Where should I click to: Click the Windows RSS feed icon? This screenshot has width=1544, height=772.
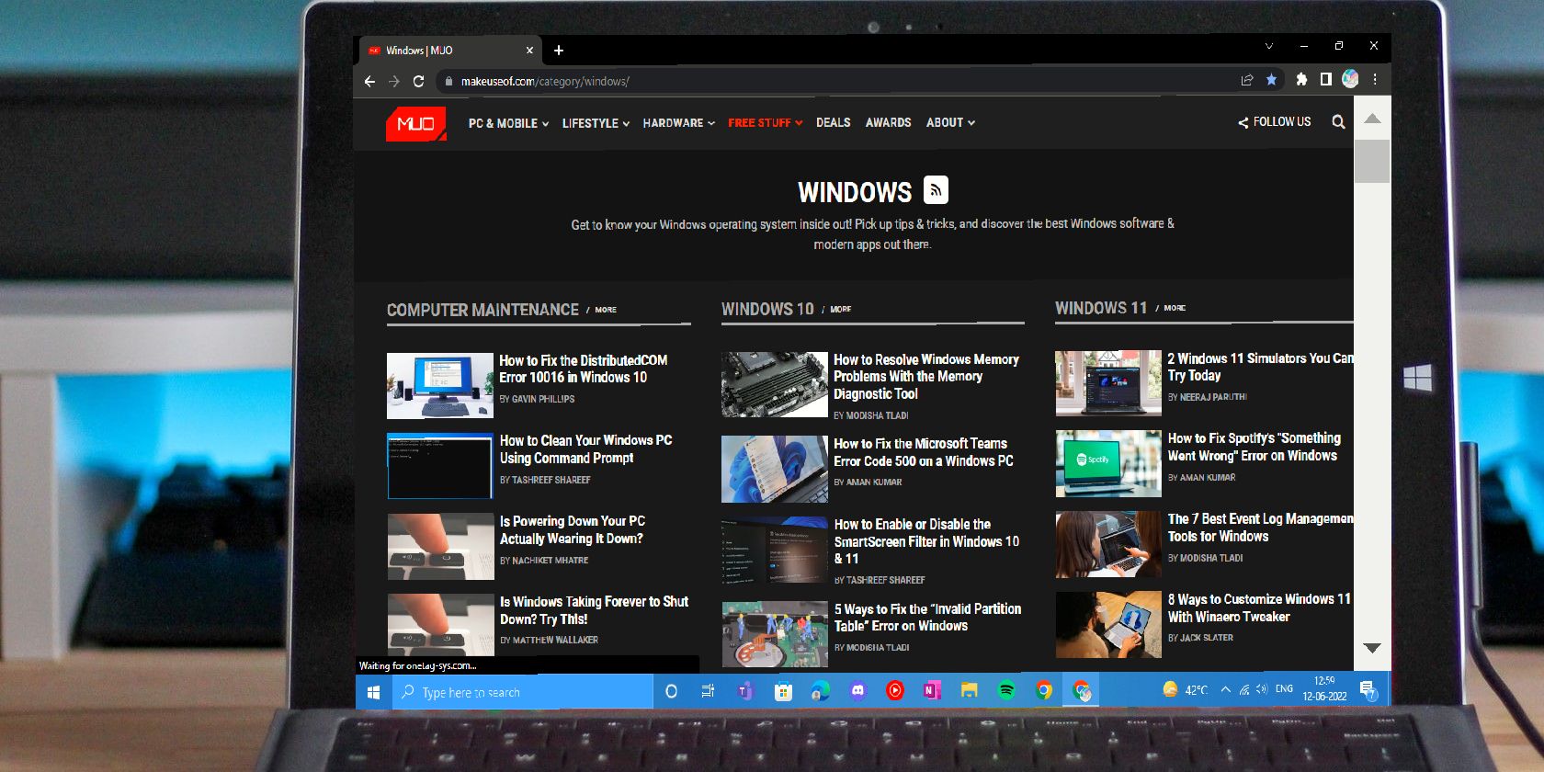click(936, 190)
